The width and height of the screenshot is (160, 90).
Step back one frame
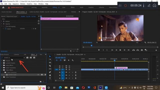pyautogui.click(x=116, y=50)
